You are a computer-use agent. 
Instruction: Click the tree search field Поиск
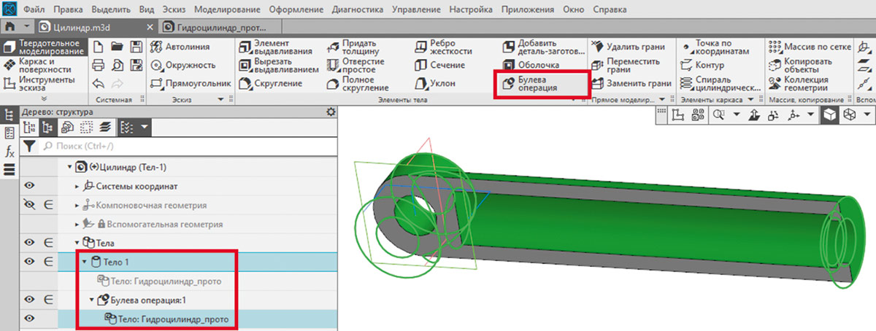point(182,147)
